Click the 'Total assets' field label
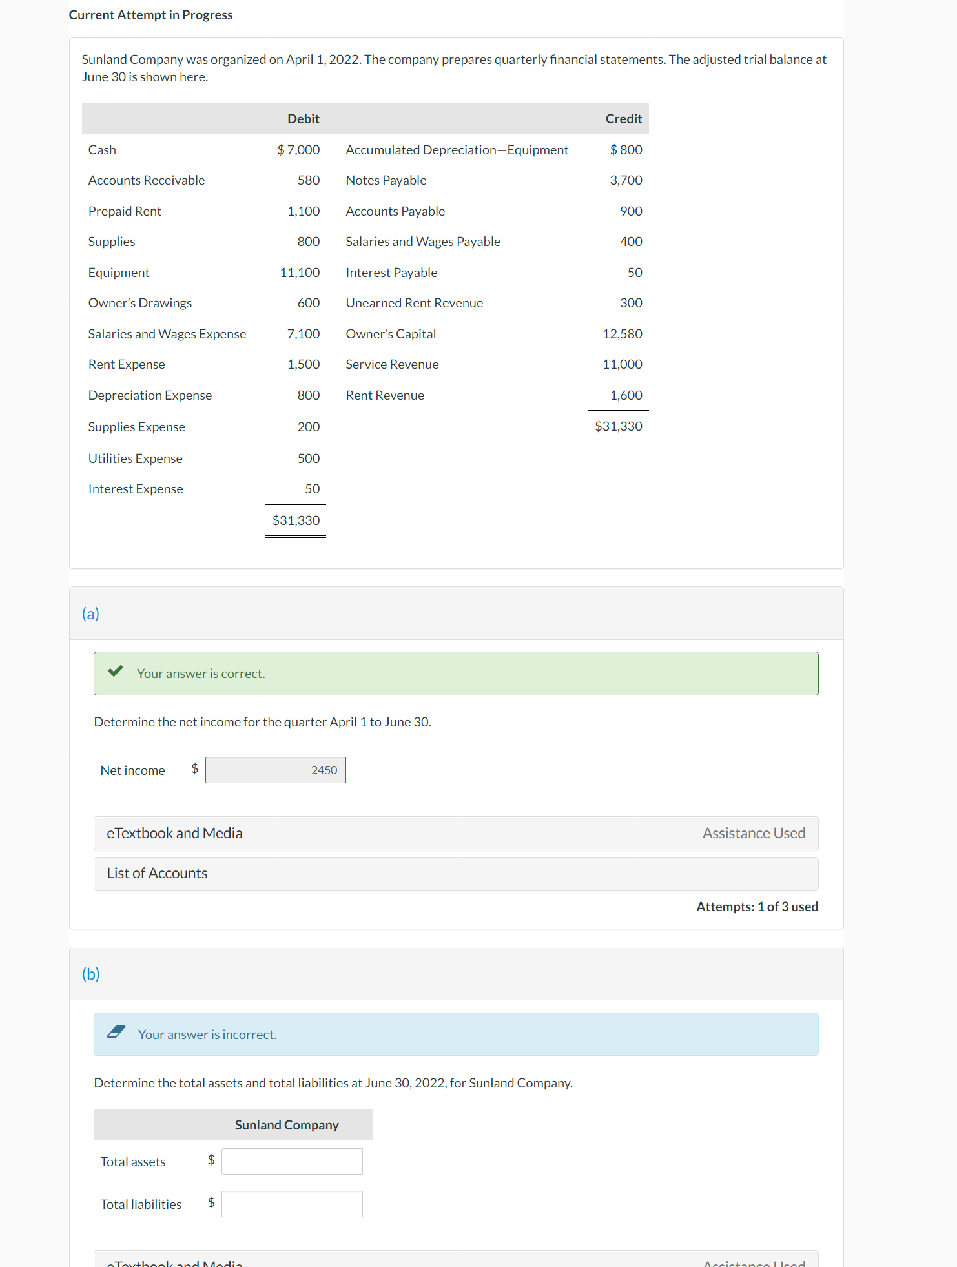957x1267 pixels. coord(133,1162)
